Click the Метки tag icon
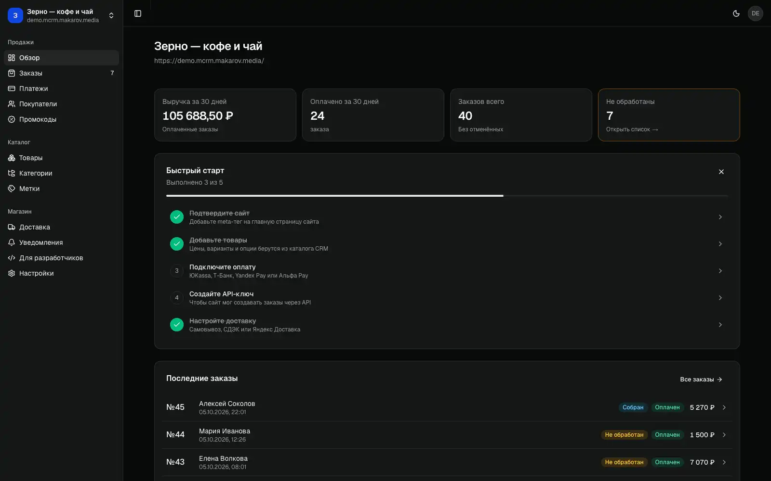The image size is (771, 481). point(12,189)
